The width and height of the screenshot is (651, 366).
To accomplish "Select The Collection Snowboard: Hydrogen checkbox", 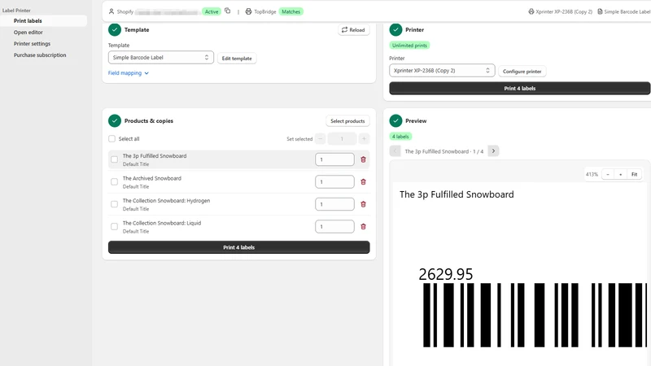I will pyautogui.click(x=114, y=204).
